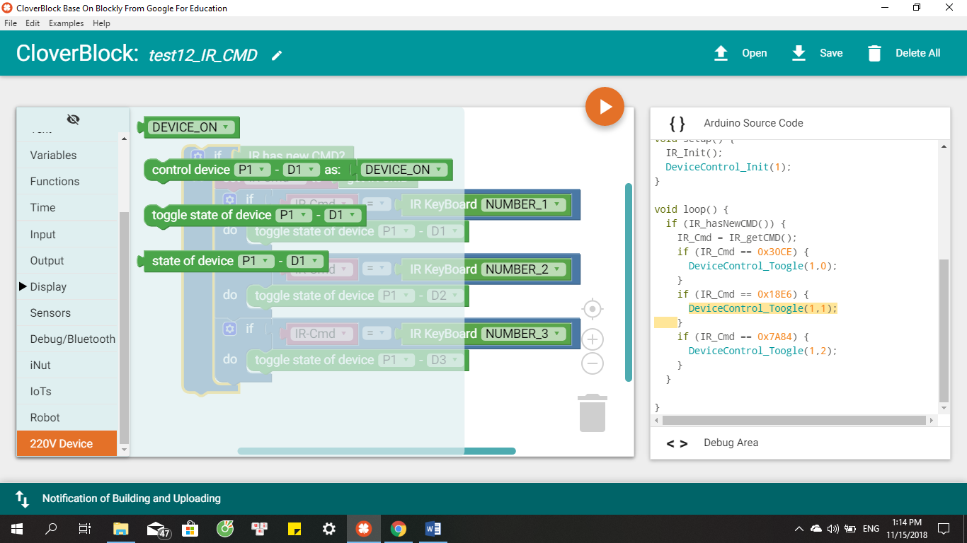Open the Examples menu
Screen dimensions: 967x543
coord(67,23)
